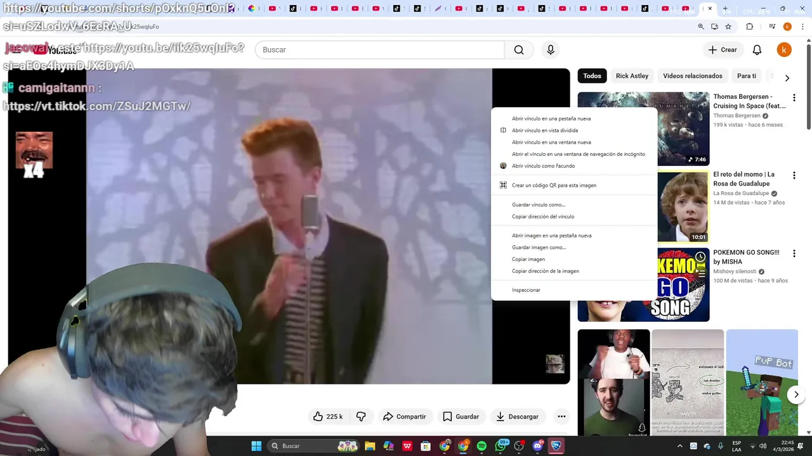Open options for El reto del momo video
Screen dimensions: 812x456
click(x=794, y=175)
